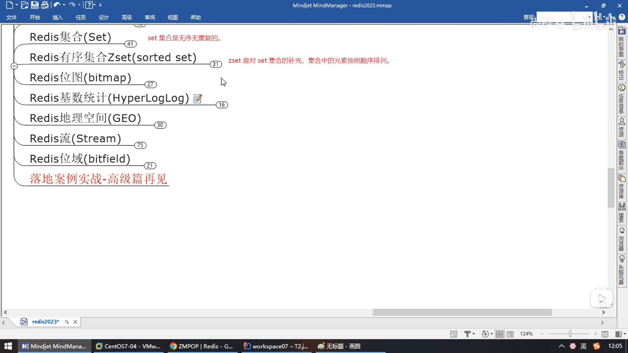Click the filter funnel icon in status bar

(467, 334)
